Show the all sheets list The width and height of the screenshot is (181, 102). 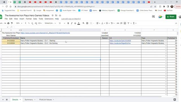(x=7, y=99)
